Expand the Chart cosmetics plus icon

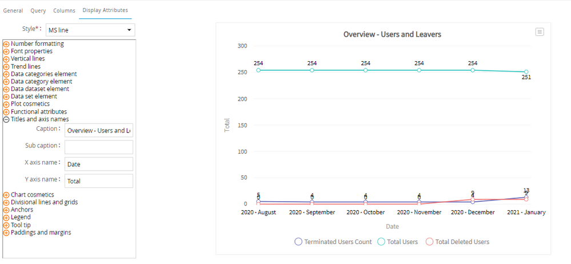[6, 195]
